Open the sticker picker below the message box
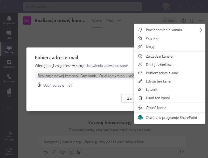 click(x=79, y=152)
